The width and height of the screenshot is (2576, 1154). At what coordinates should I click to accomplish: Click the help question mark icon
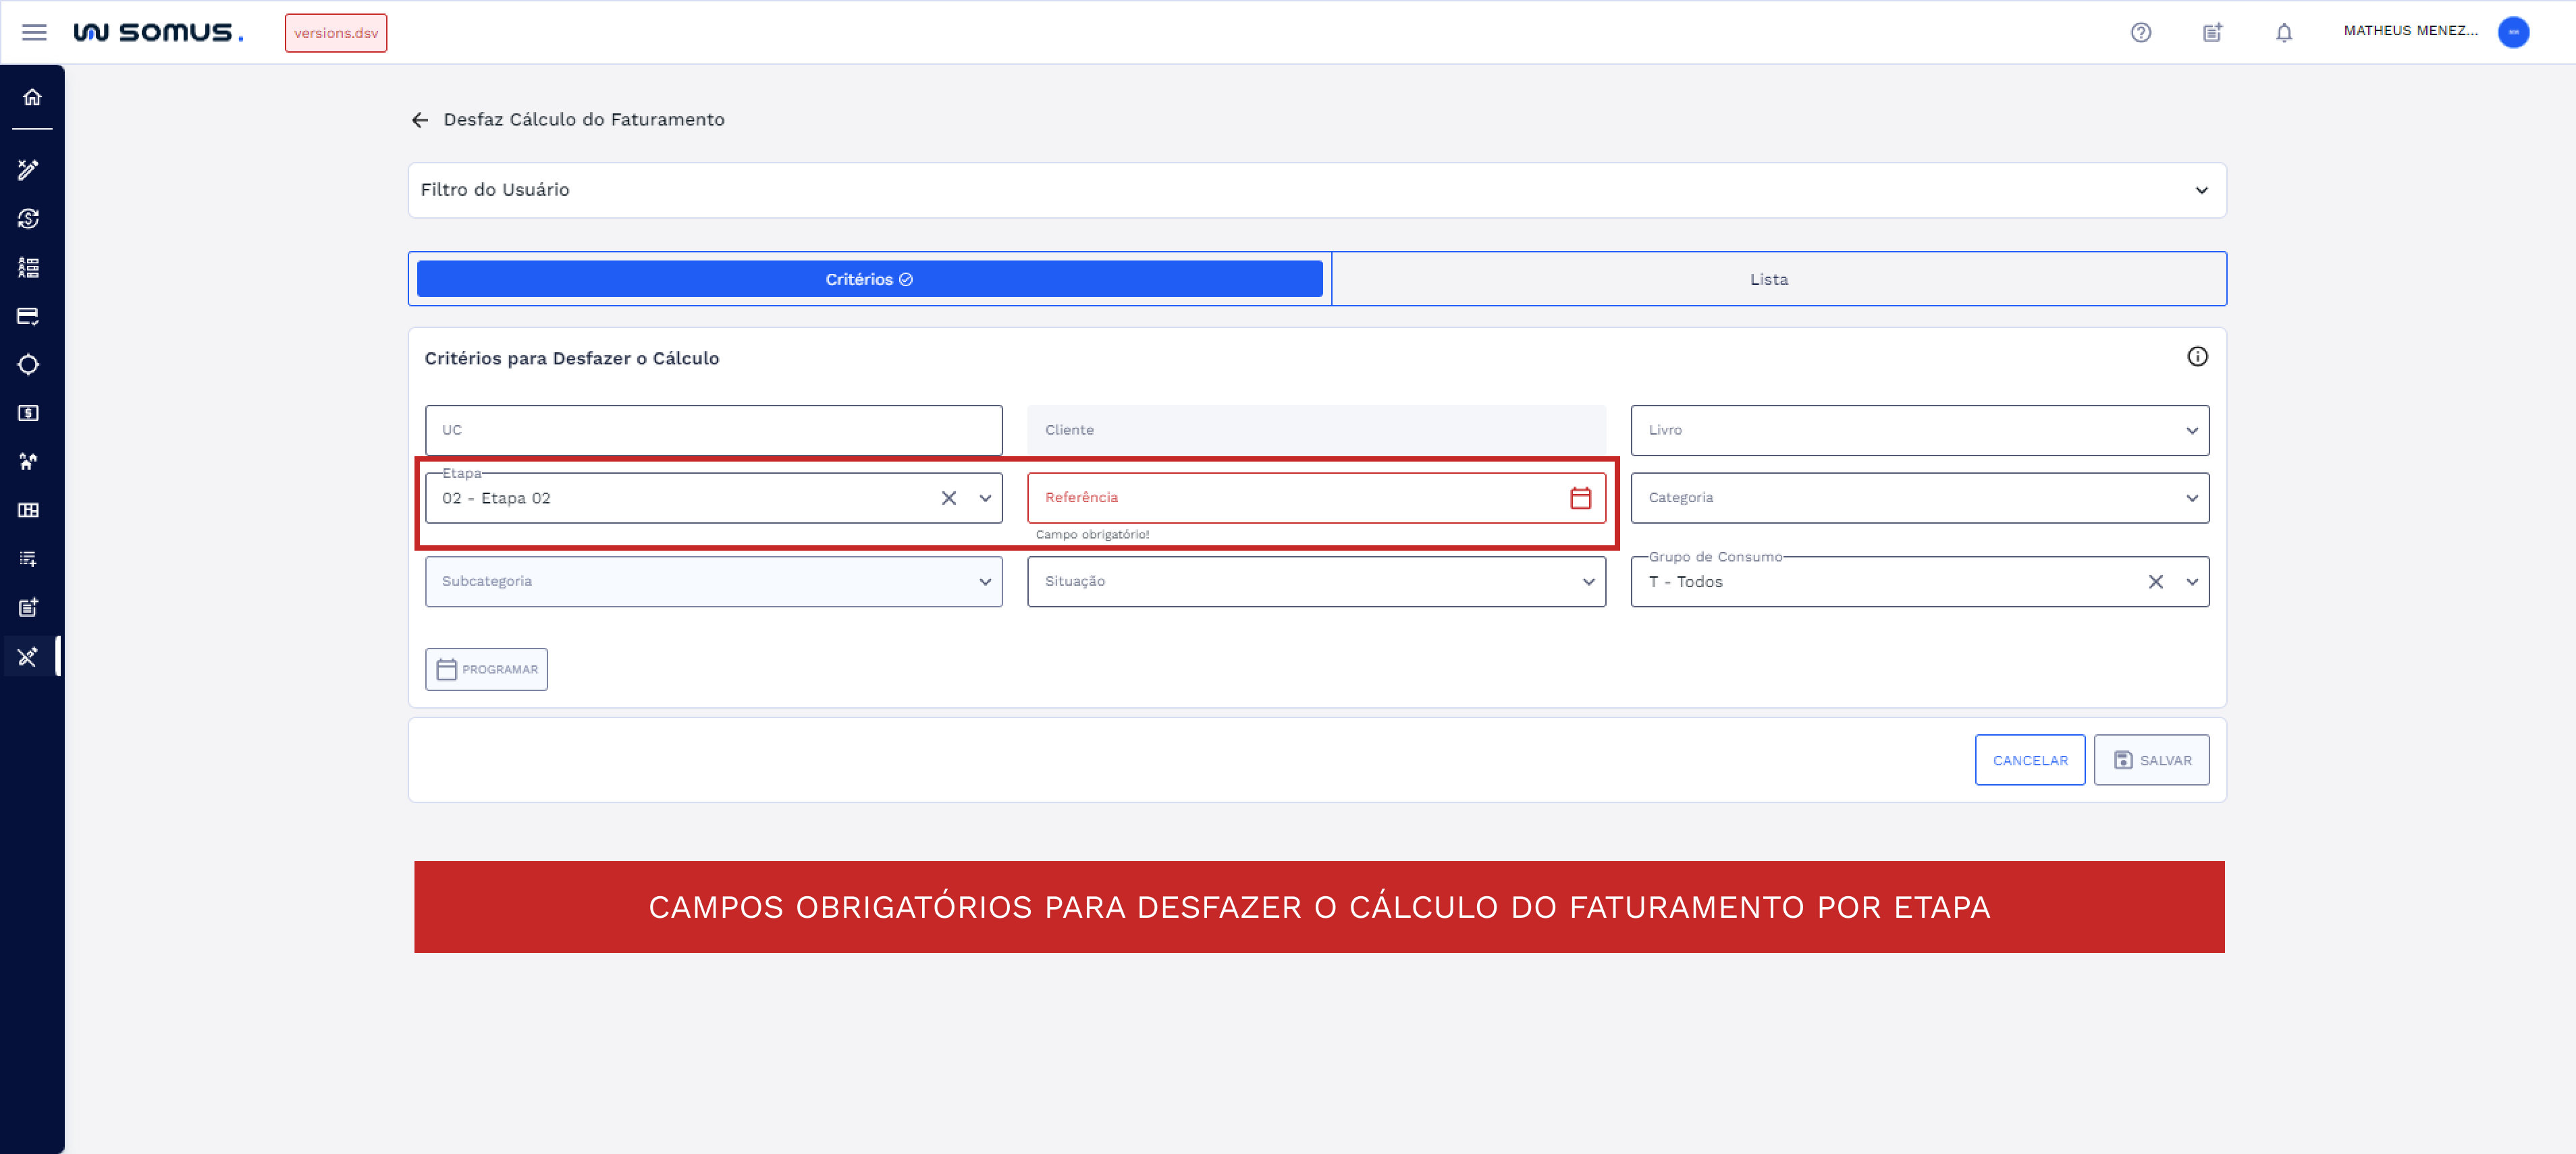[2142, 32]
